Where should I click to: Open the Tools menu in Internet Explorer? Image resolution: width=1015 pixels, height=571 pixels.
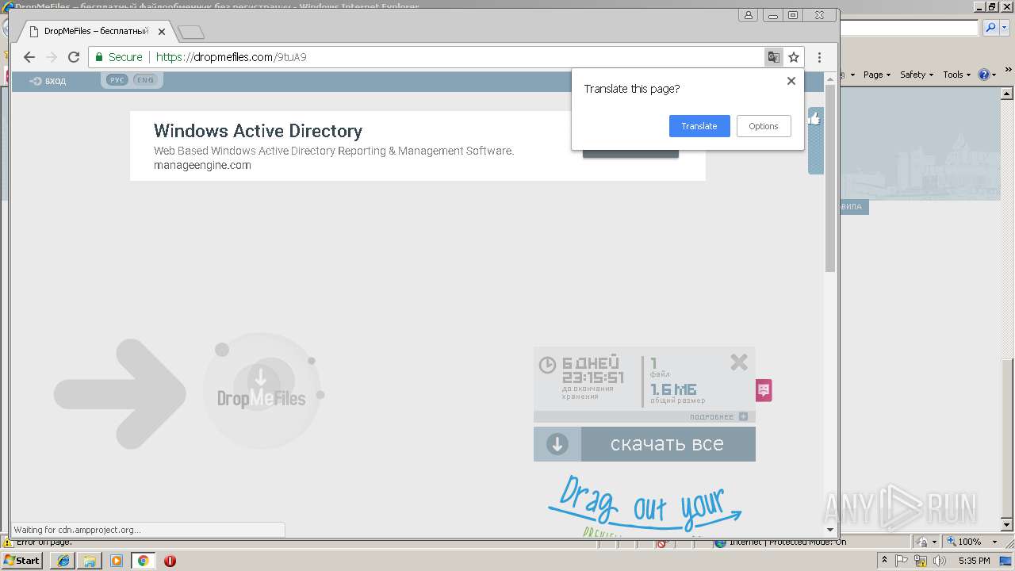tap(956, 75)
